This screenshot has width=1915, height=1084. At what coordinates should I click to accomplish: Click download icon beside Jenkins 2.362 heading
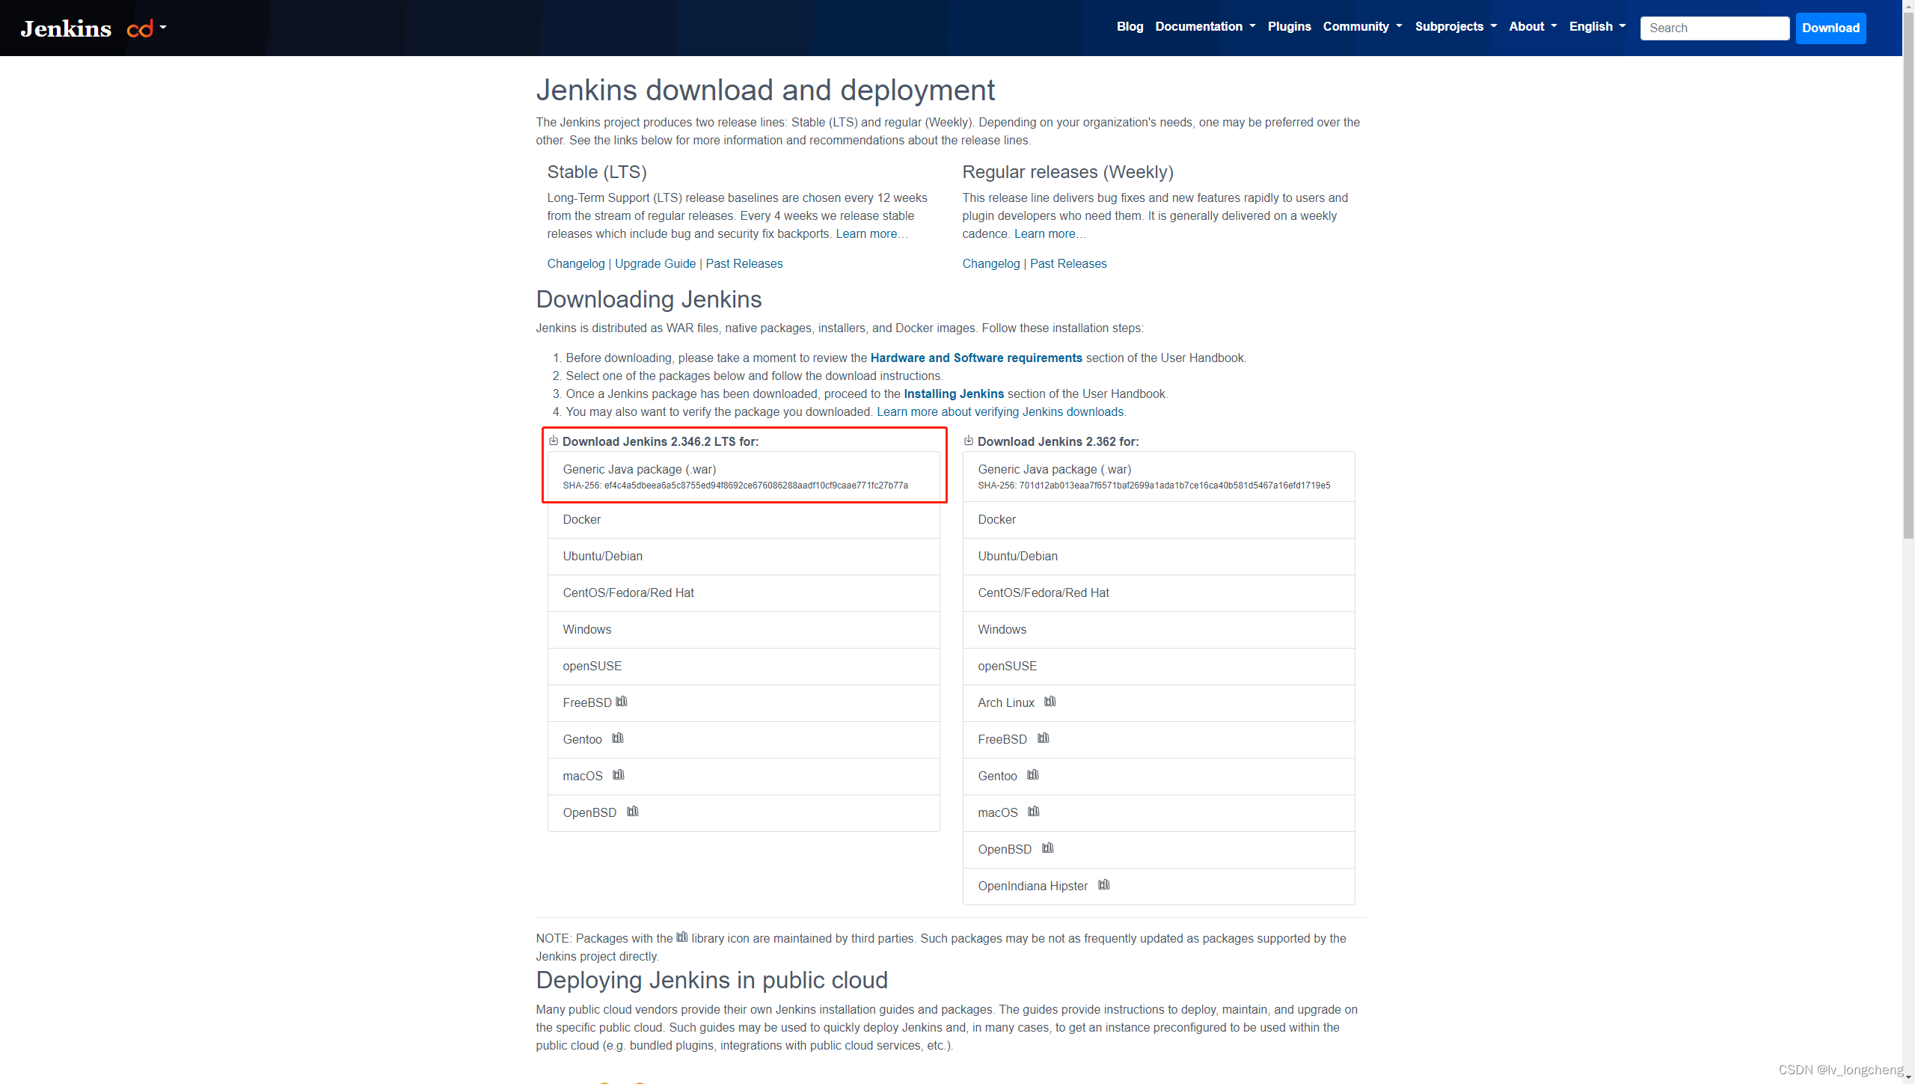click(969, 441)
